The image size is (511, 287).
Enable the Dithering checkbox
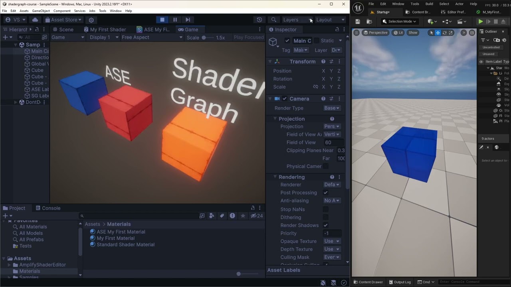(x=326, y=217)
